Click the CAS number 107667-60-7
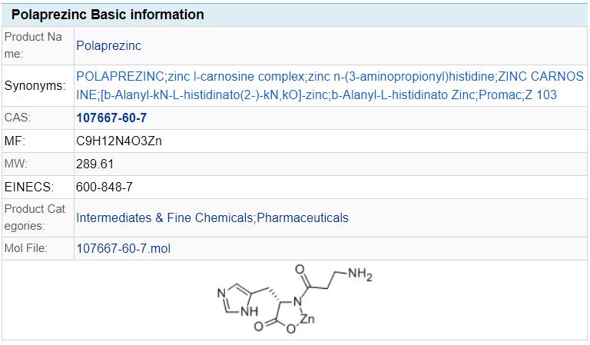590x345 pixels. coord(112,119)
